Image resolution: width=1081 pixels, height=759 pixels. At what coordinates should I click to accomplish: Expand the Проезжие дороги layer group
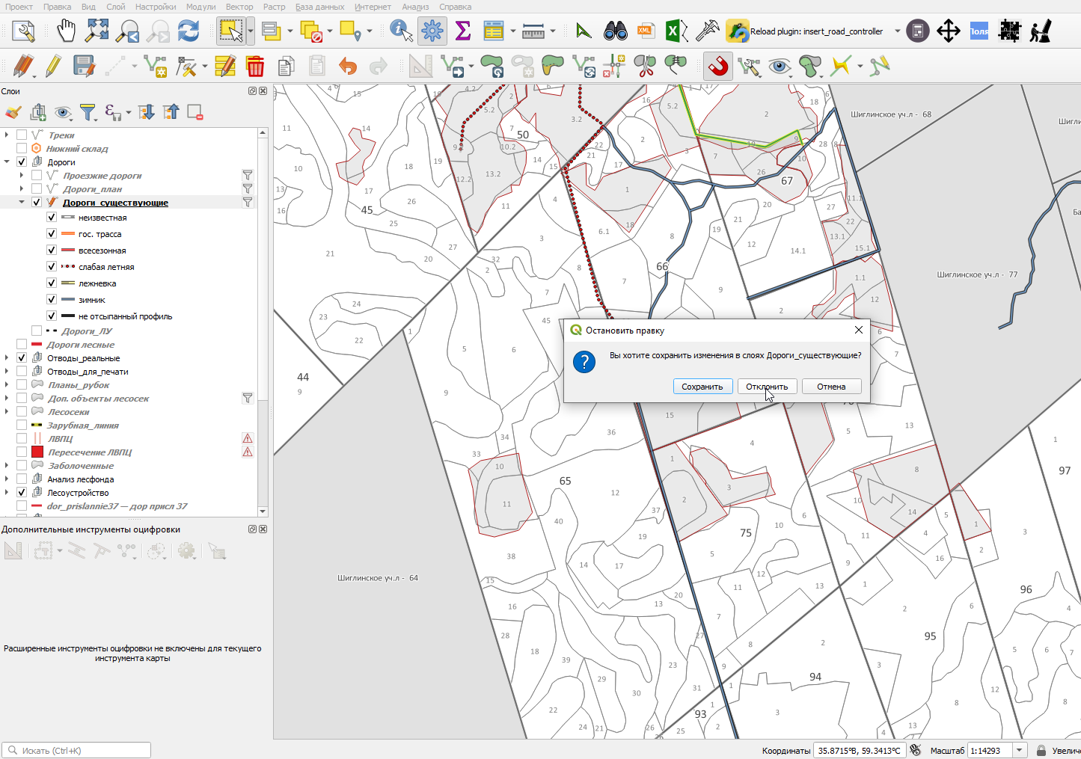click(22, 176)
